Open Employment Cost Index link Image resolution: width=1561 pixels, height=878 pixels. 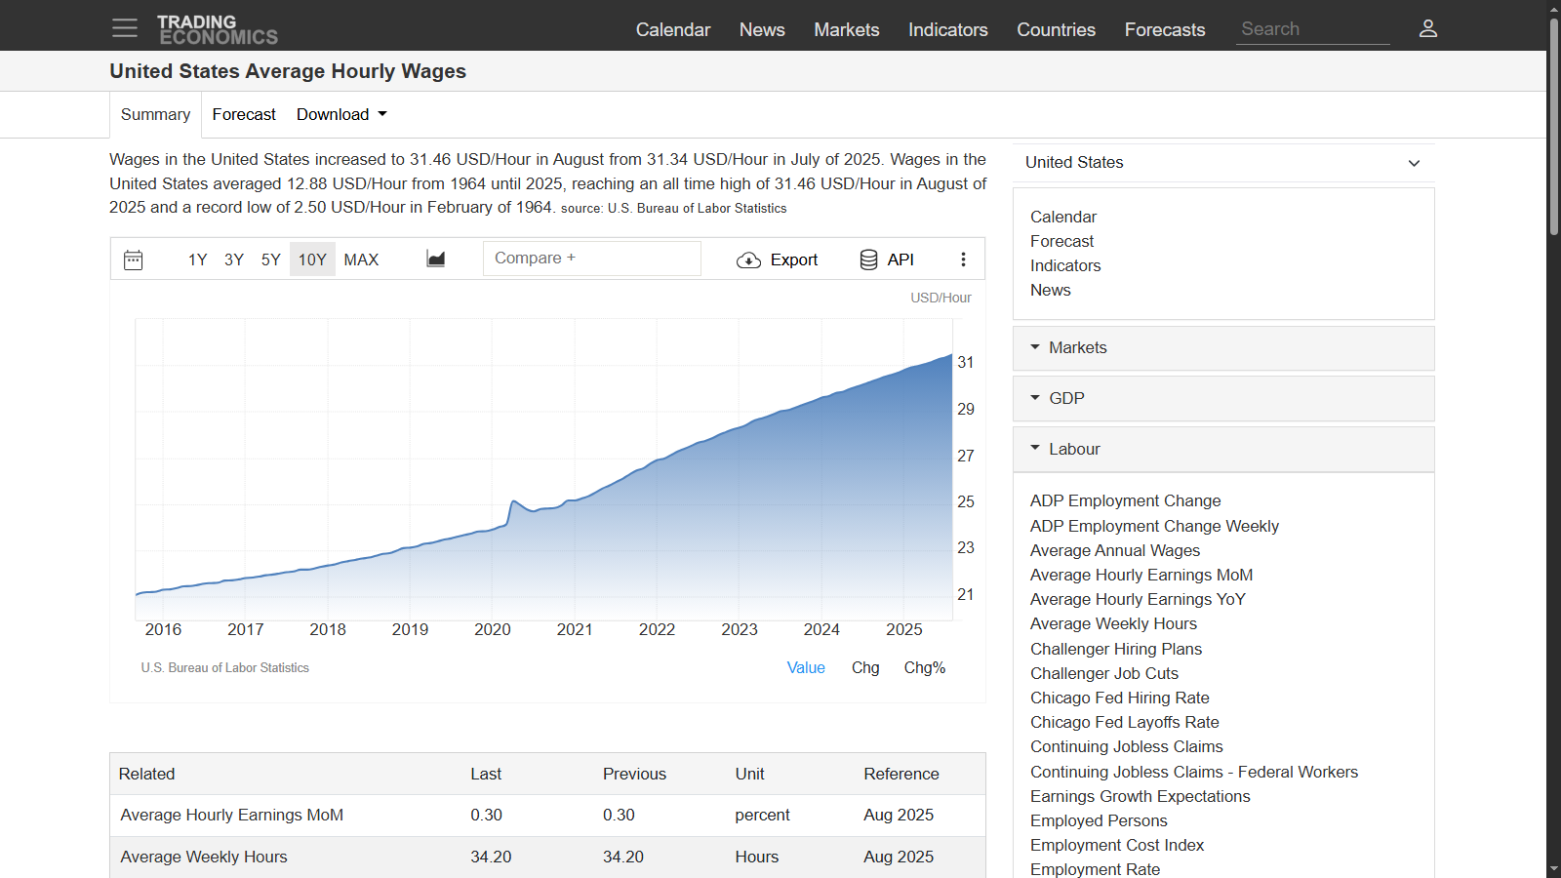click(1117, 845)
